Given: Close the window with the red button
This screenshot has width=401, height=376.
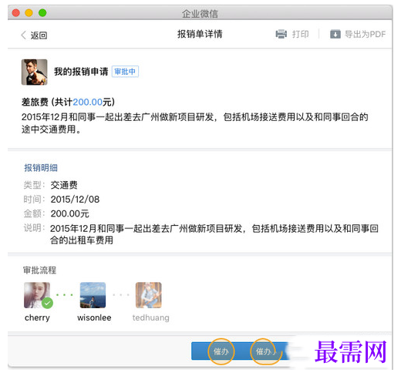Looking at the screenshot, I should pos(16,12).
